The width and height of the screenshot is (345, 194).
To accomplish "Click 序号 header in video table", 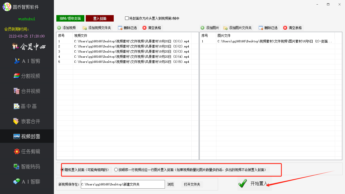I will tap(65, 36).
